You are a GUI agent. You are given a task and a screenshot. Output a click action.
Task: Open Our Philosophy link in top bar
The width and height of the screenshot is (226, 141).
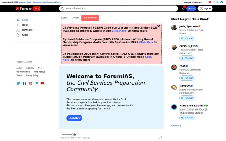coord(49,2)
